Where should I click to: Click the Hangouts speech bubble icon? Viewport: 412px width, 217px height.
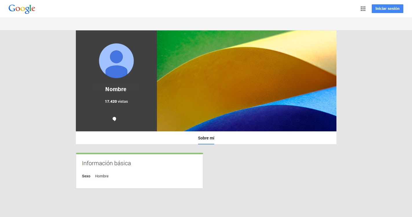pos(114,119)
